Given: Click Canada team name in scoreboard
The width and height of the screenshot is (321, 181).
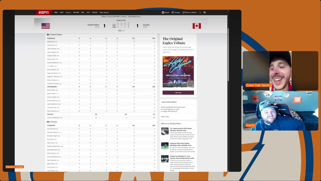Looking at the screenshot, I should (146, 25).
